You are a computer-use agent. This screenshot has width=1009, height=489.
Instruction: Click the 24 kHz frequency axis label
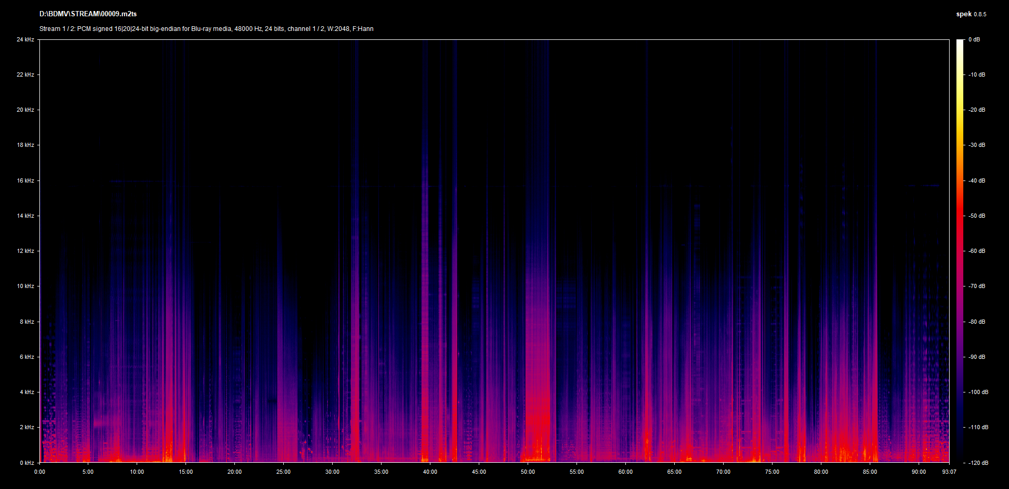(x=25, y=39)
